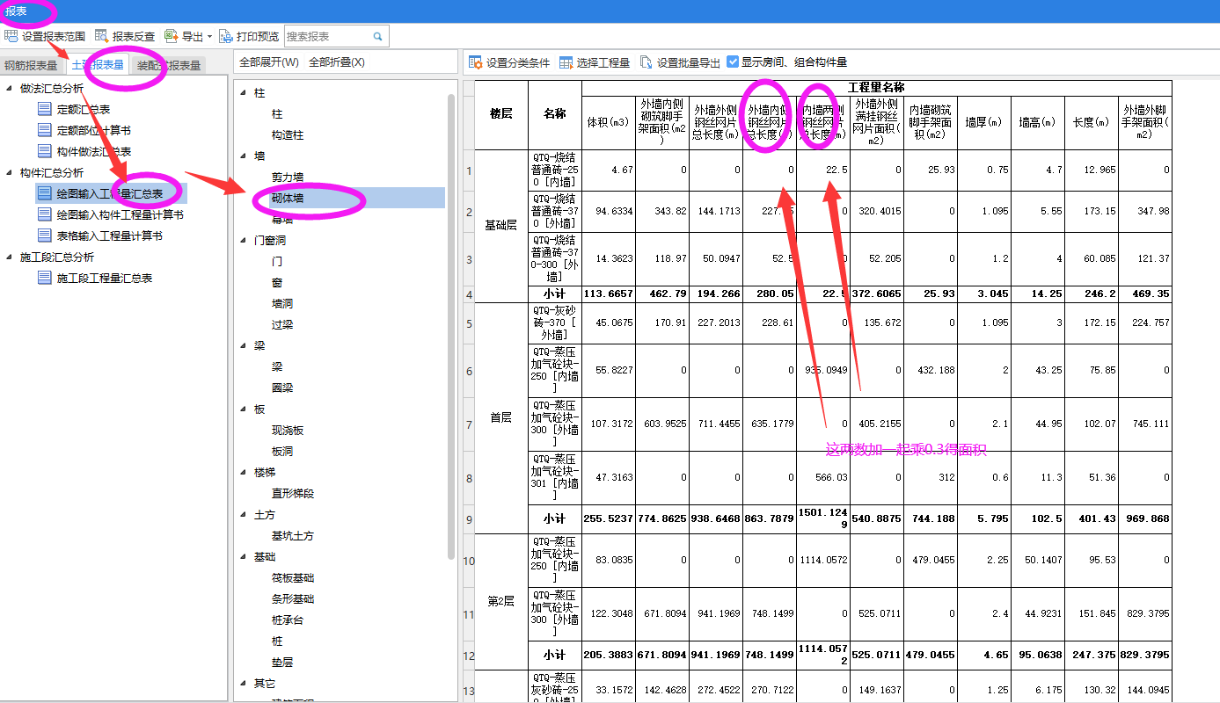The image size is (1220, 703).
Task: Click the component list vertical scrollbar
Action: [452, 325]
